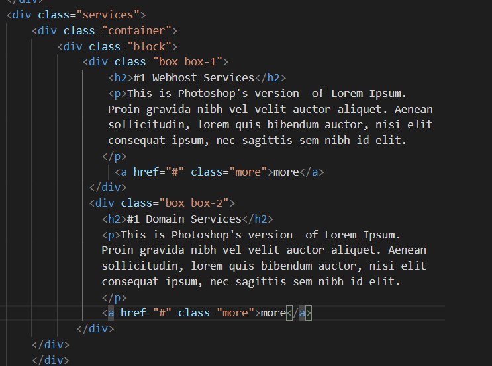This screenshot has height=366, width=492.
Task: Click the closing </div> directly below highlighted anchor
Action: (x=95, y=328)
